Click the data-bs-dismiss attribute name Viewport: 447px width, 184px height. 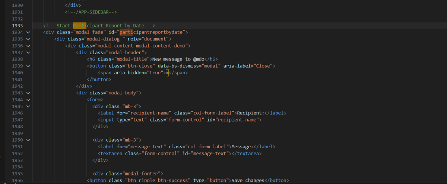coord(178,66)
